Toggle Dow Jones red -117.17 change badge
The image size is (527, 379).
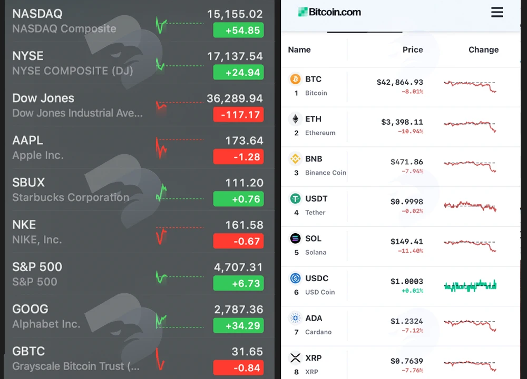238,115
